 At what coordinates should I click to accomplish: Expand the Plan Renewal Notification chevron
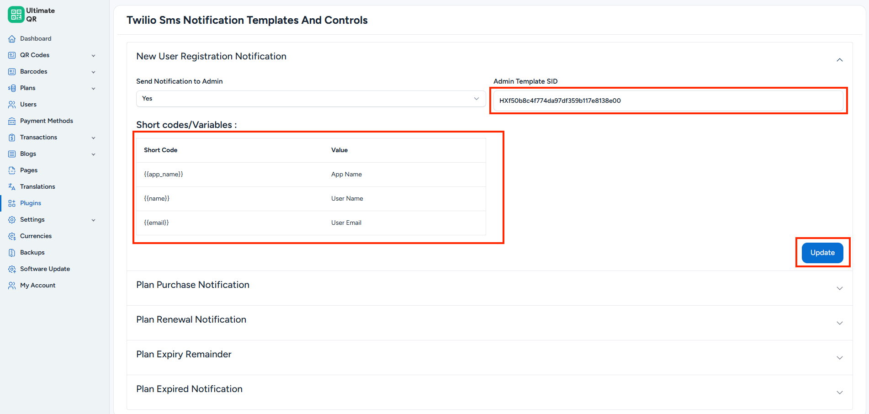tap(839, 323)
